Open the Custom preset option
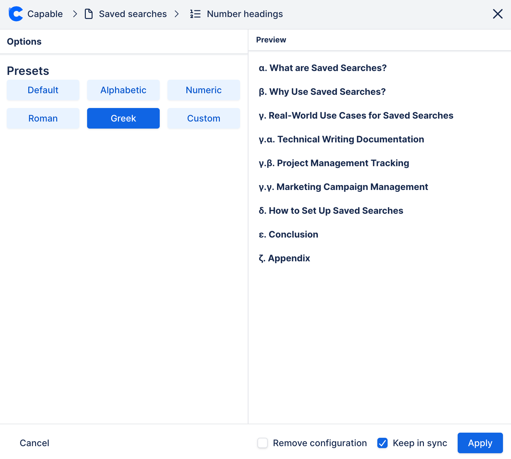Viewport: 511px width, 459px height. click(204, 118)
